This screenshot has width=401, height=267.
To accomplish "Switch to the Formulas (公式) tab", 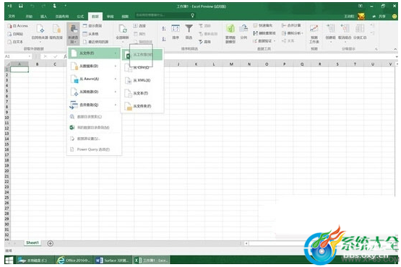I will (x=80, y=17).
